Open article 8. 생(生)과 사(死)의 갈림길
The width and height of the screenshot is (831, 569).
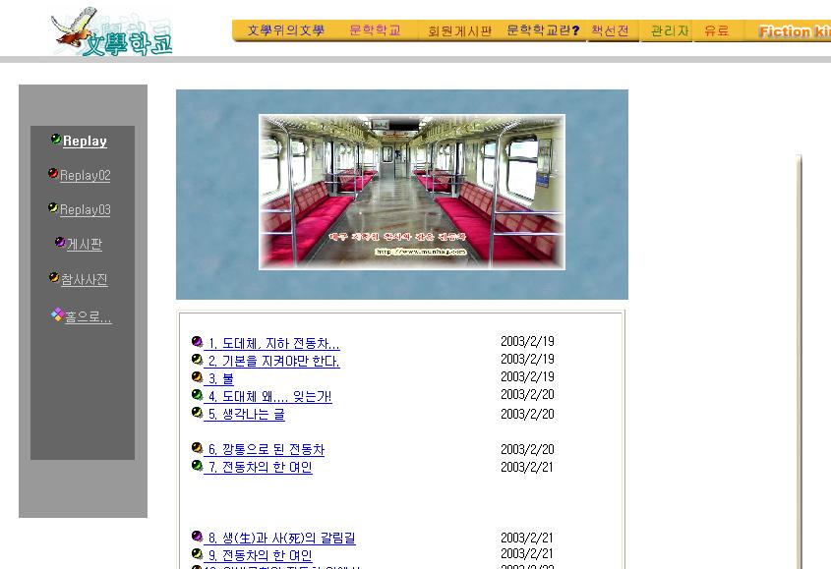[280, 538]
